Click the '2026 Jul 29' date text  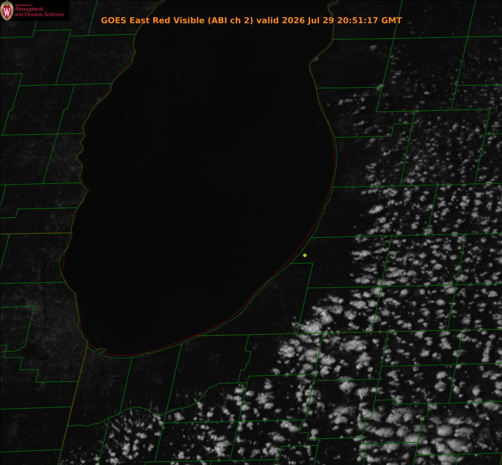pos(308,20)
